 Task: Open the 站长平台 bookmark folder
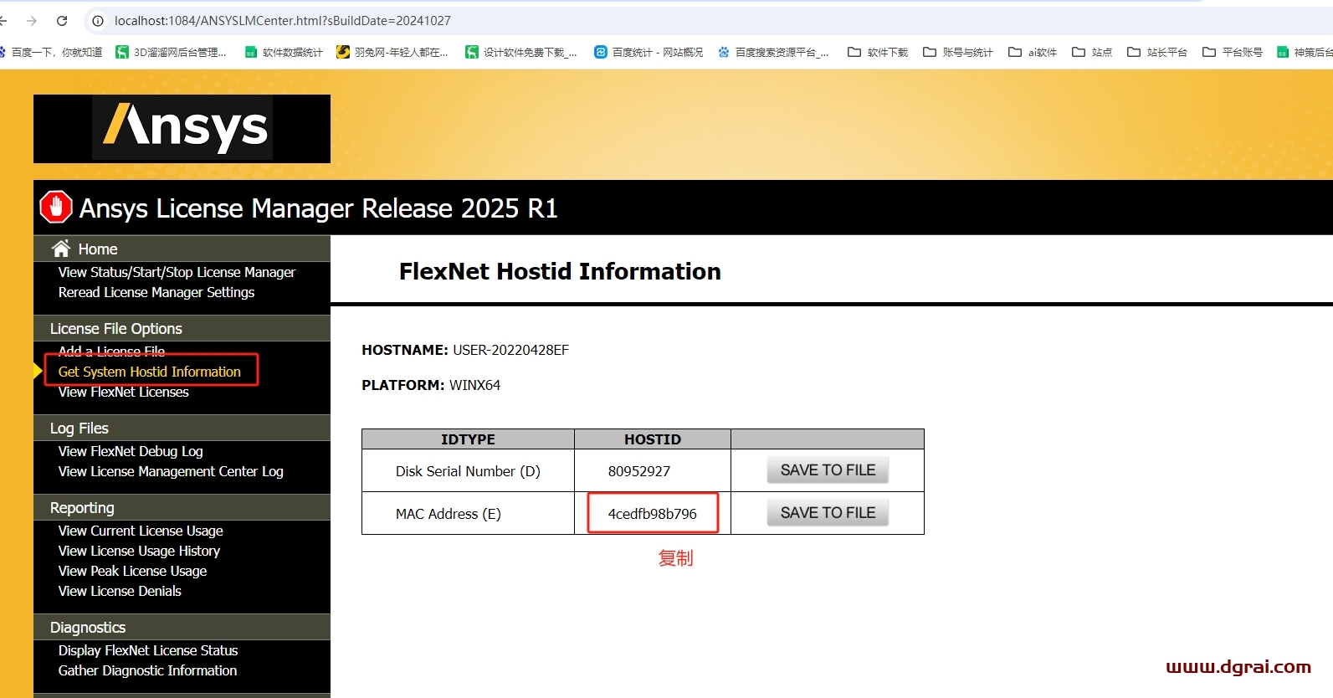[1157, 52]
